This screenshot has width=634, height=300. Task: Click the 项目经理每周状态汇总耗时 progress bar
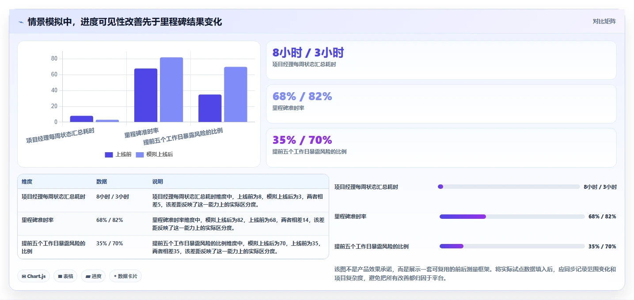point(509,187)
